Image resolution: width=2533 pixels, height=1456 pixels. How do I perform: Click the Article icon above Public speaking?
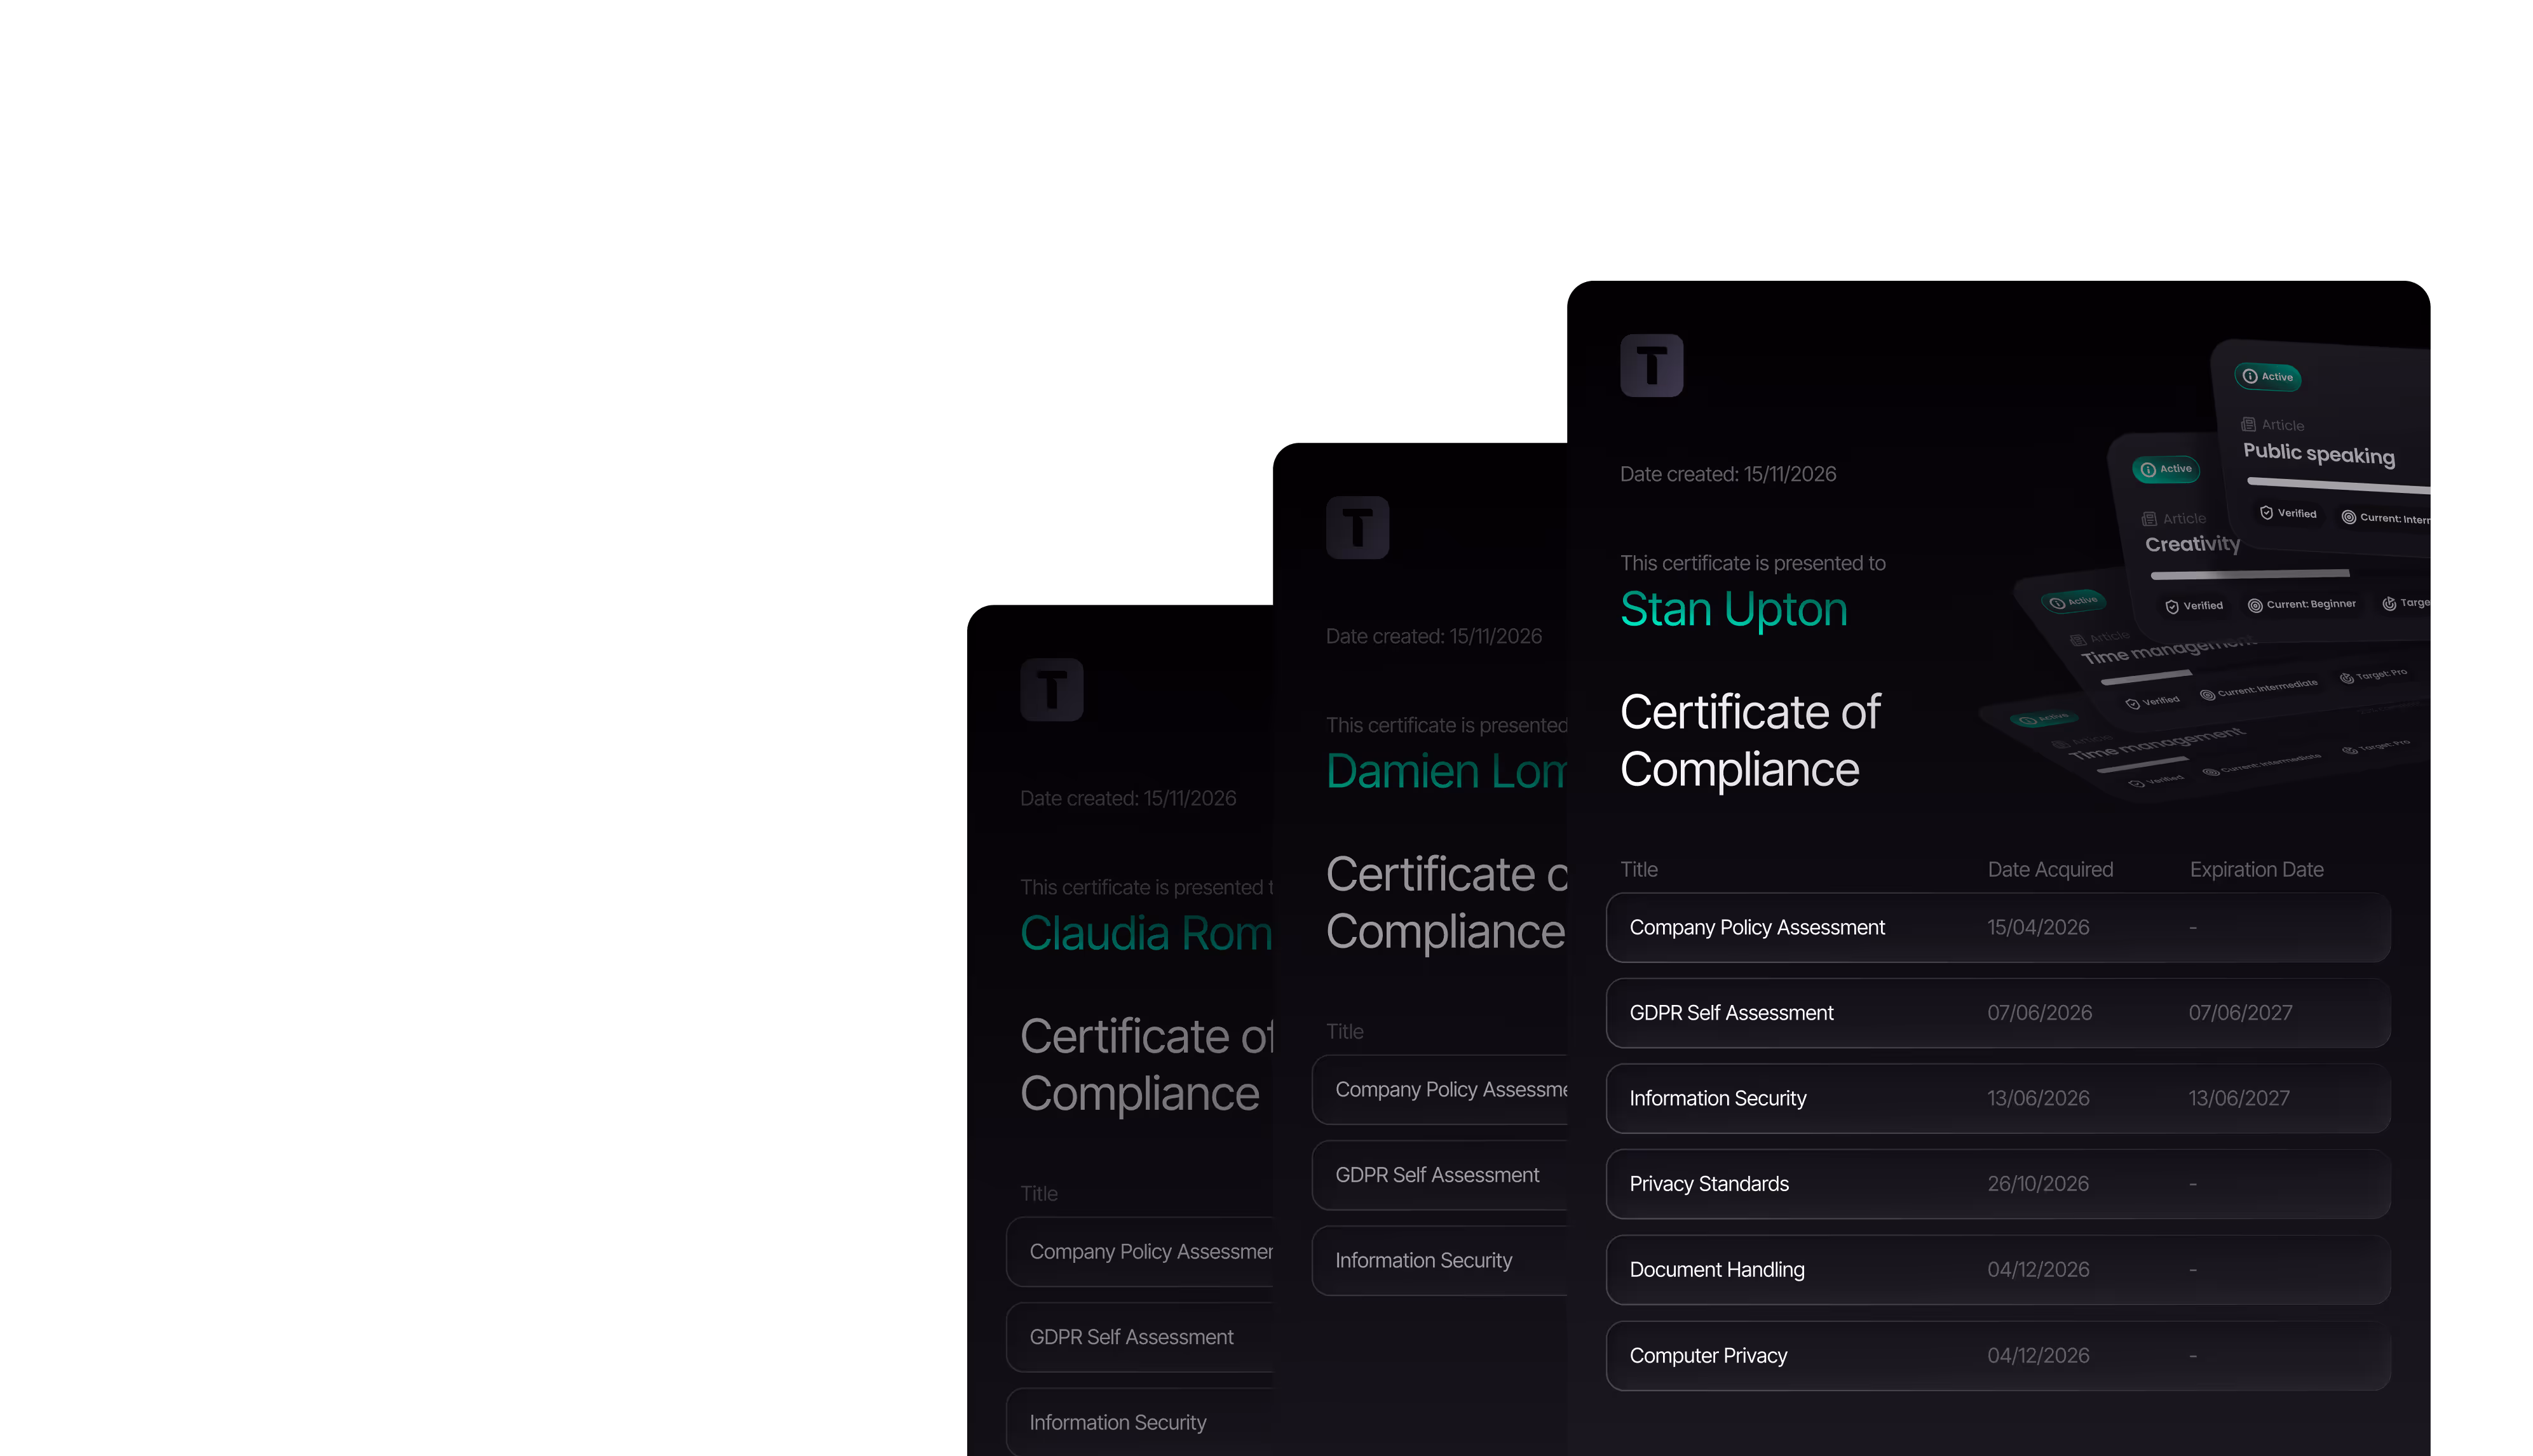pyautogui.click(x=2248, y=425)
